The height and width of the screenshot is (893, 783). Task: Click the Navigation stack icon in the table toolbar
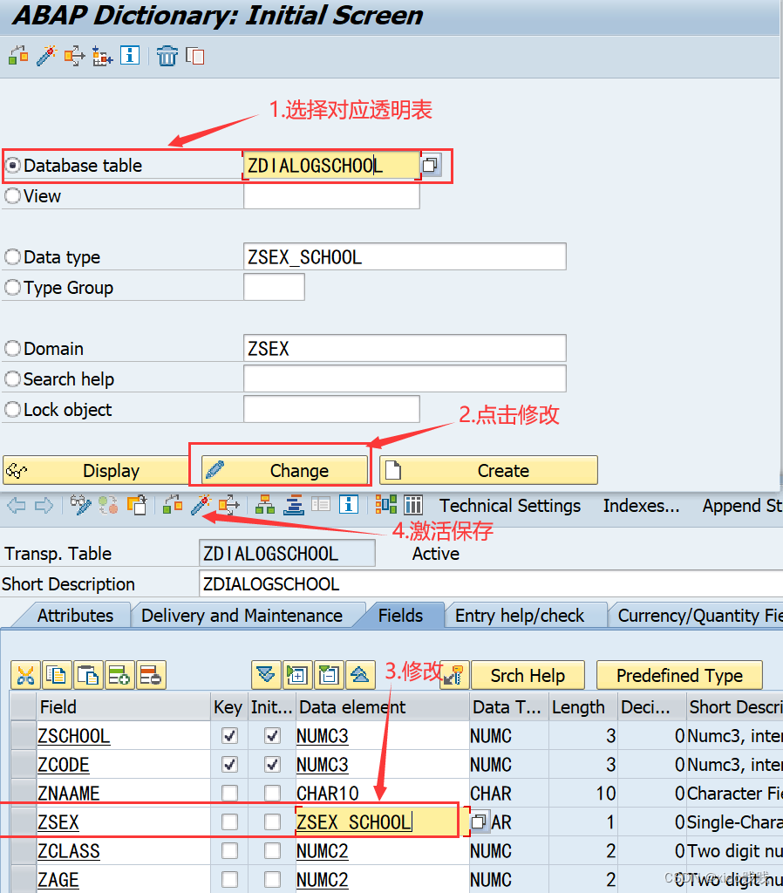point(293,505)
